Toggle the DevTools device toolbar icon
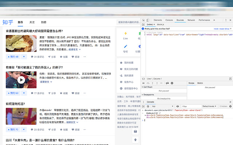Screen dimensions: 233x145 148,20
